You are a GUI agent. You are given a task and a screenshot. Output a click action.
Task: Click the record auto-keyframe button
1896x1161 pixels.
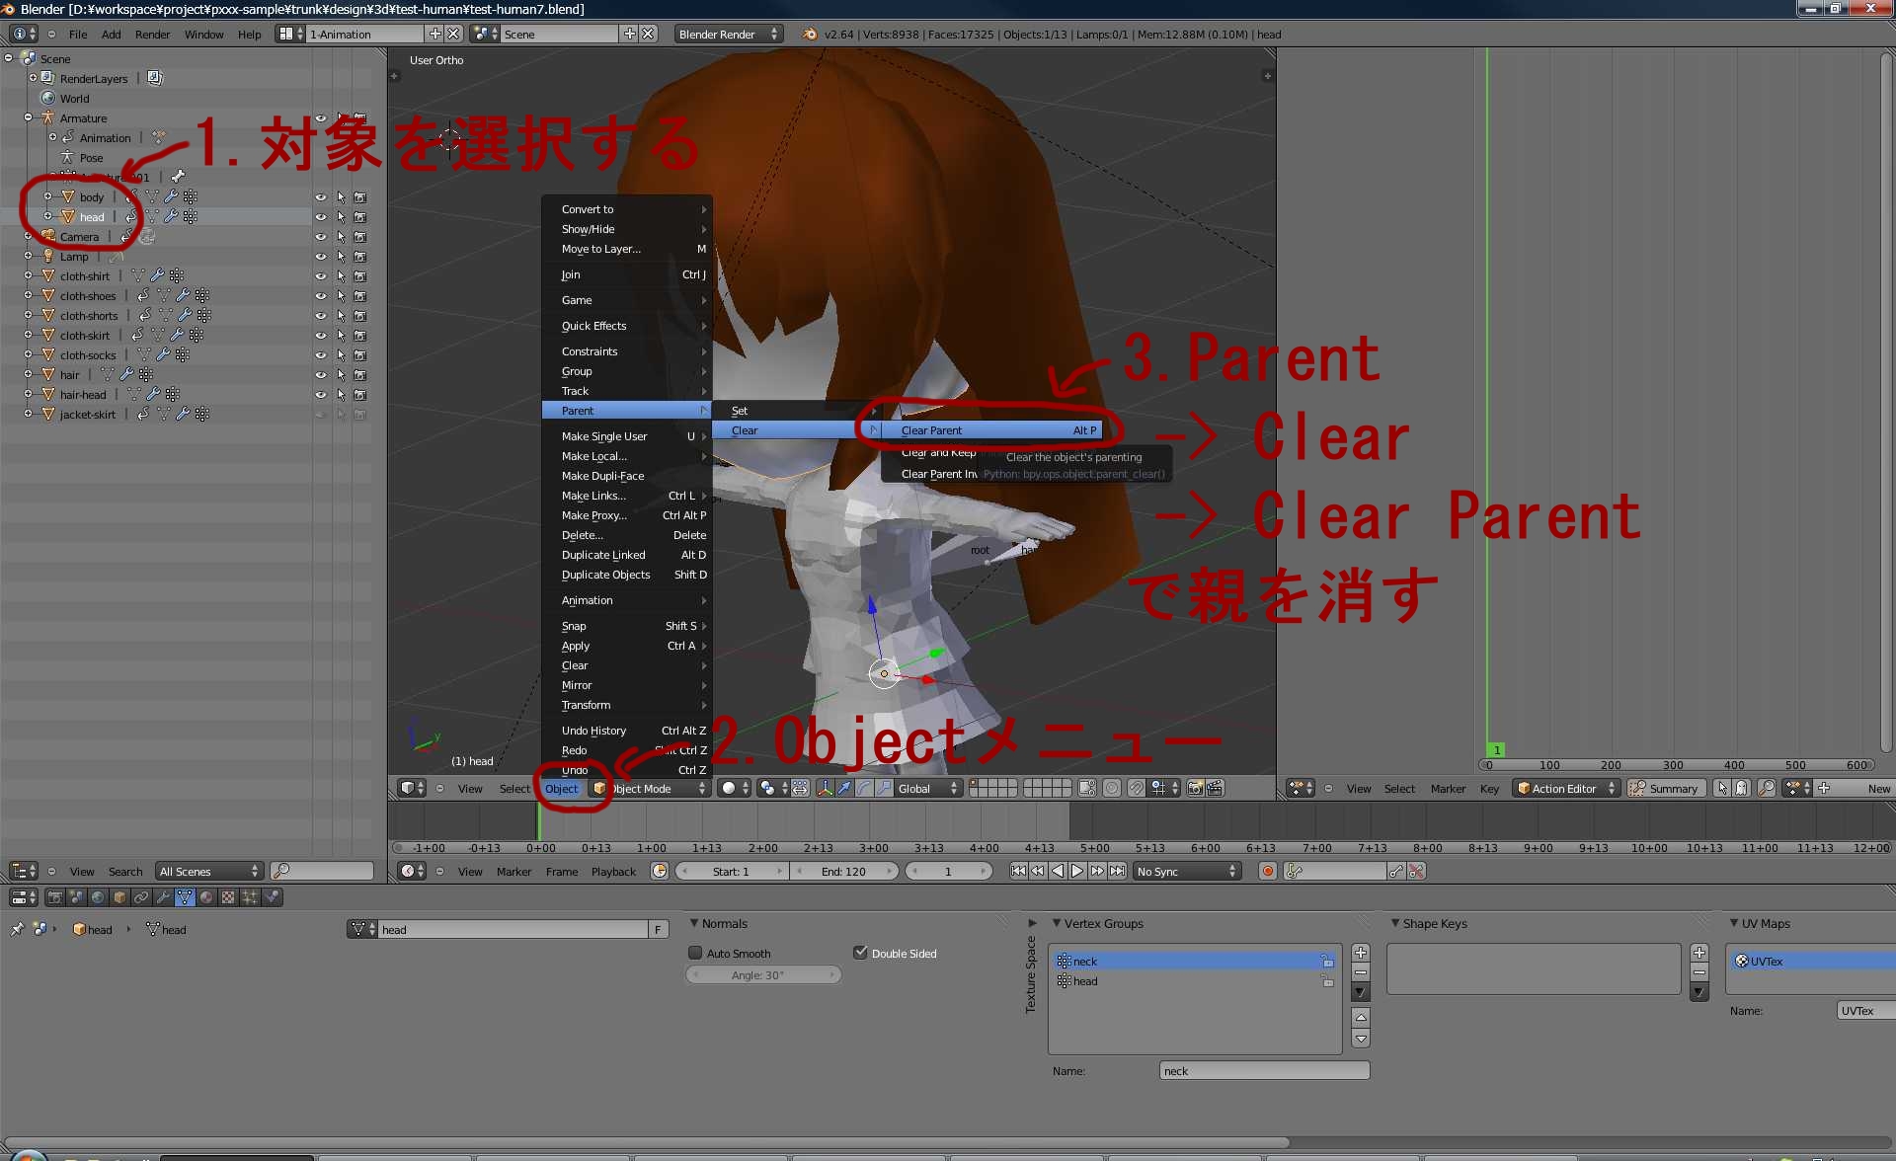pyautogui.click(x=1268, y=871)
